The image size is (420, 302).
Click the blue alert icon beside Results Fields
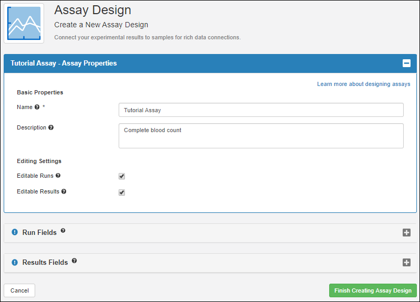(x=15, y=262)
